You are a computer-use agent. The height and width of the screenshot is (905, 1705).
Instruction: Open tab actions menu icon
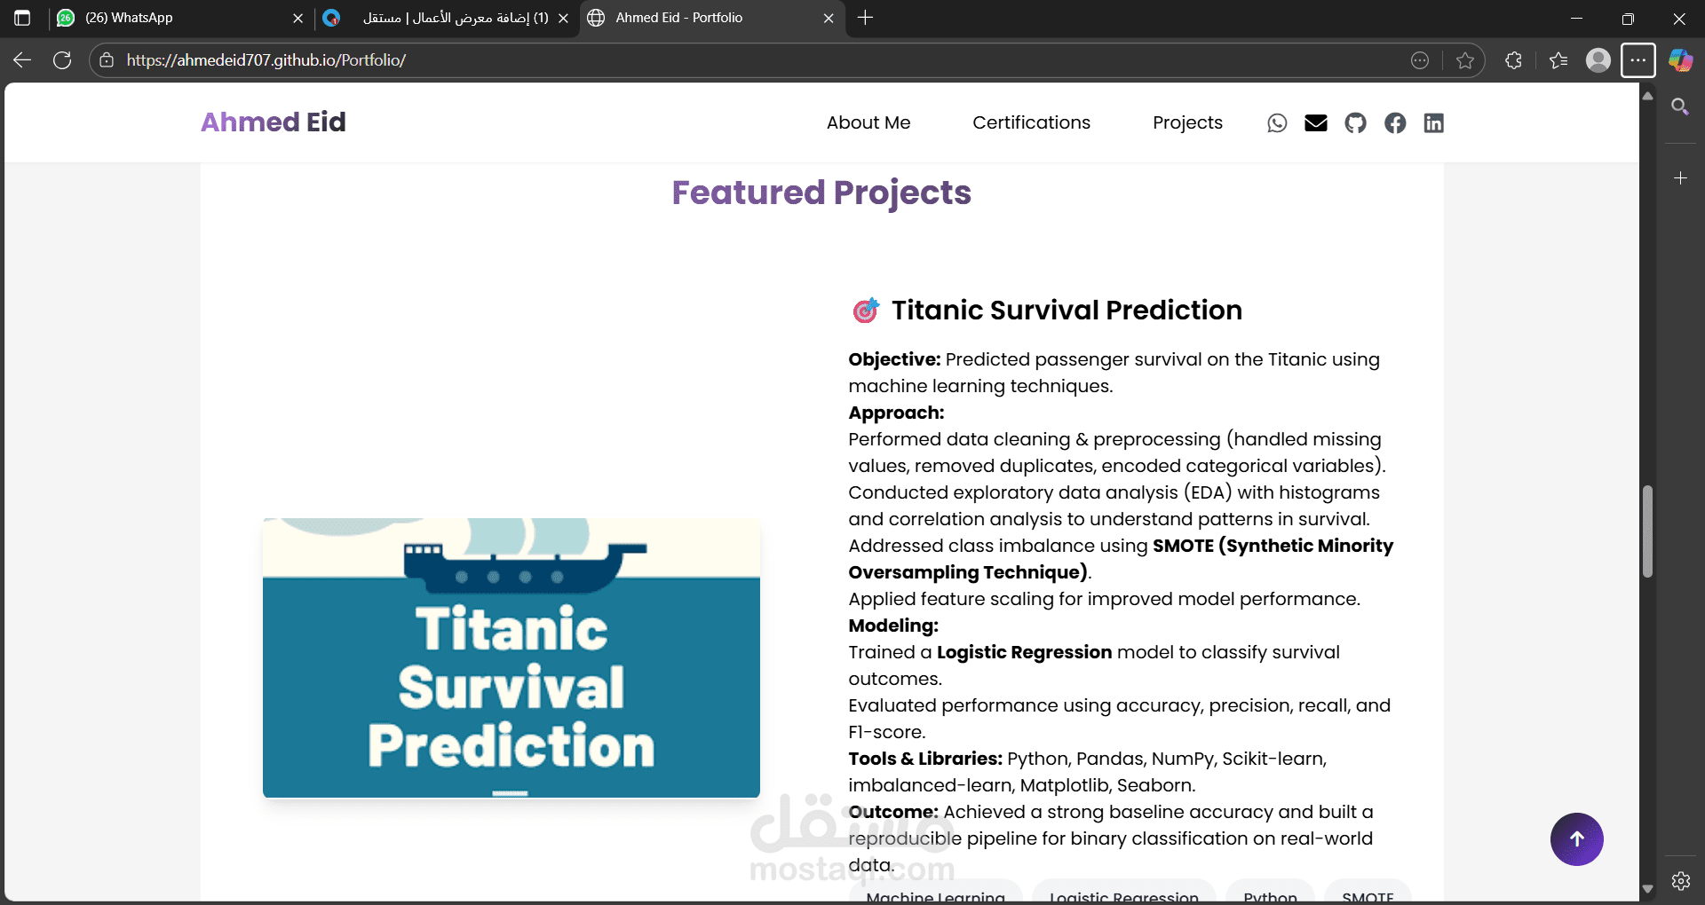tap(23, 18)
